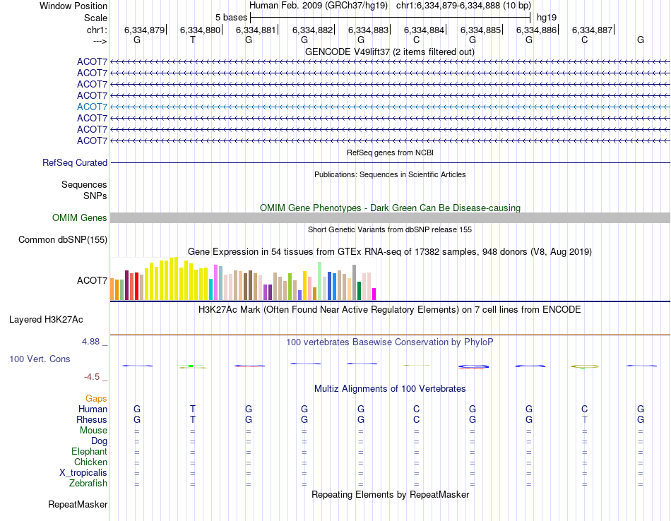
Task: Click the 4.88 conservation scale value
Action: tap(90, 342)
